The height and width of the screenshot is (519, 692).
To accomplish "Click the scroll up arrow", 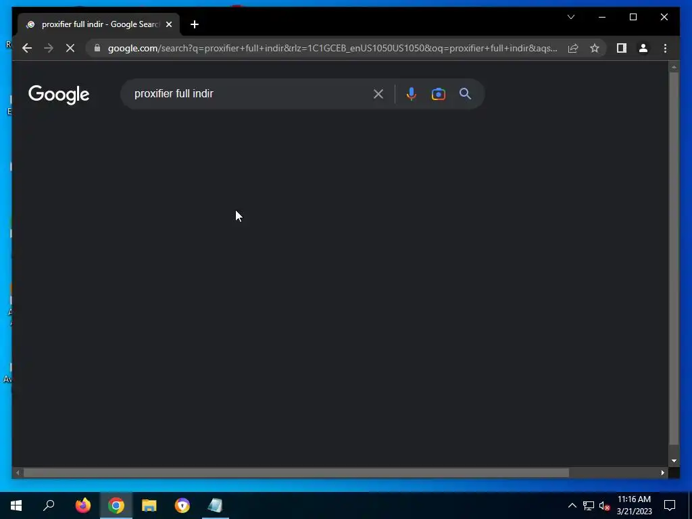I will click(x=674, y=68).
